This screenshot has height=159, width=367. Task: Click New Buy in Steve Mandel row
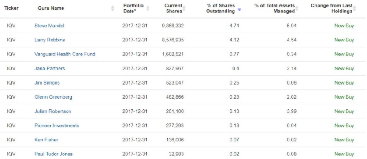point(344,26)
